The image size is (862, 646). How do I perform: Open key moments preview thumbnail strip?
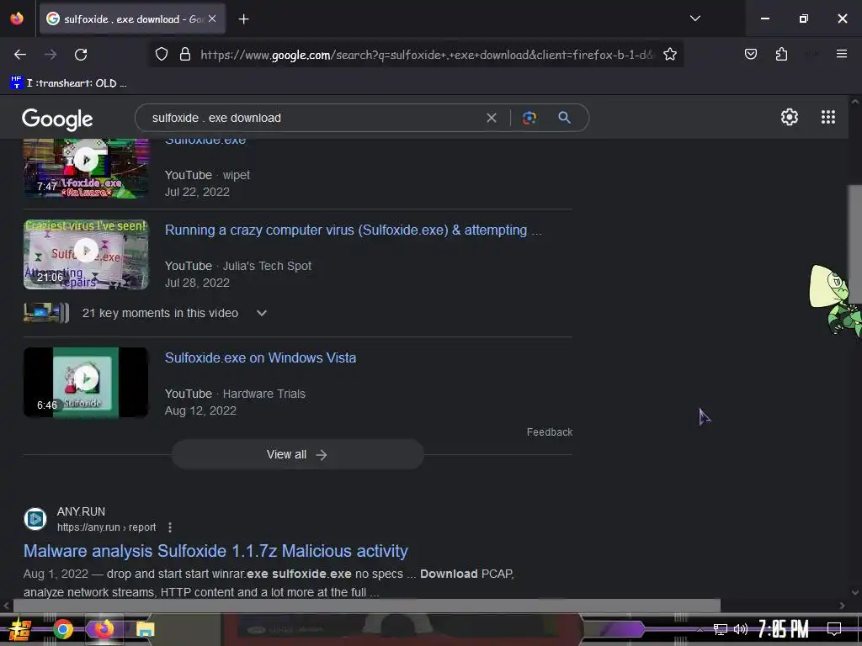(x=46, y=313)
